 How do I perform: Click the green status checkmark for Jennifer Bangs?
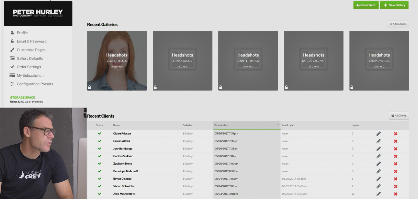[x=99, y=149]
